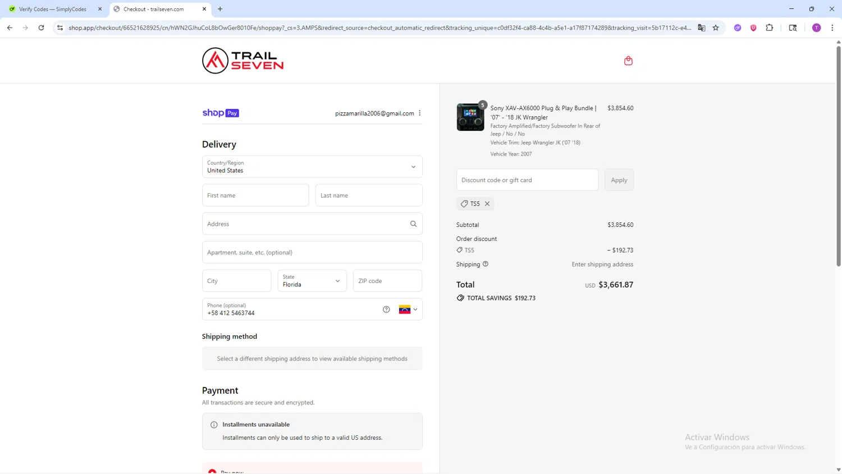Viewport: 842px width, 474px height.
Task: Open shipping info help icon
Action: click(486, 264)
